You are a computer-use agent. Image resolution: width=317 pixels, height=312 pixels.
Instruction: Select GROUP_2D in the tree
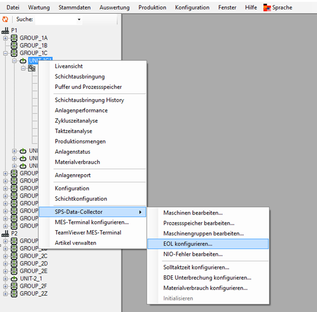click(34, 263)
